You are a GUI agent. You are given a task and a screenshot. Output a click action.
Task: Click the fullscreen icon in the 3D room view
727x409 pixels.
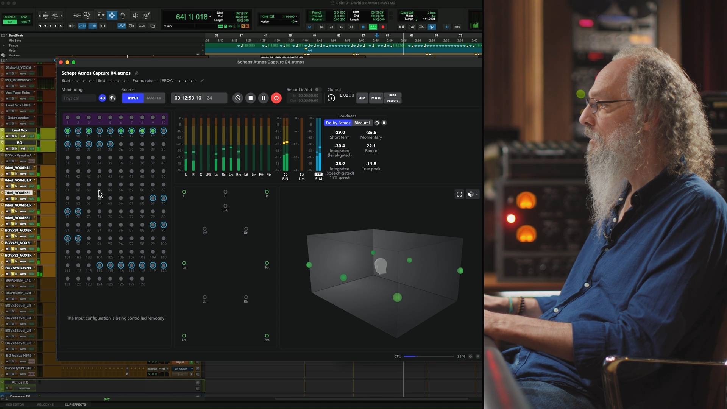click(459, 194)
